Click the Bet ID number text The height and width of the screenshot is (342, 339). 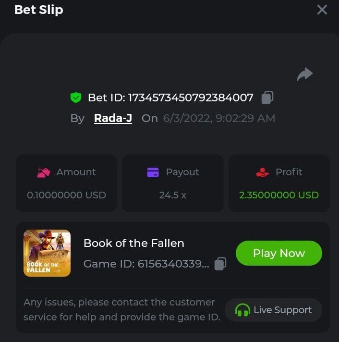pyautogui.click(x=190, y=98)
